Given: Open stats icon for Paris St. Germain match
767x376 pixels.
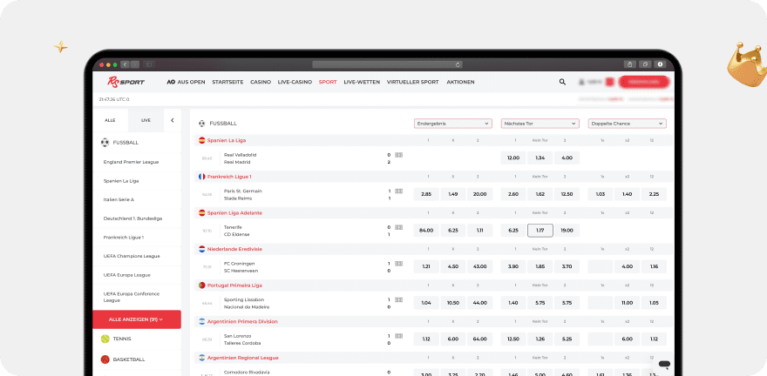Looking at the screenshot, I should (399, 191).
